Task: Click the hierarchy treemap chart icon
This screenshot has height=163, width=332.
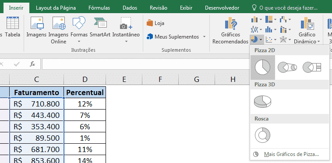Action: coord(269,20)
